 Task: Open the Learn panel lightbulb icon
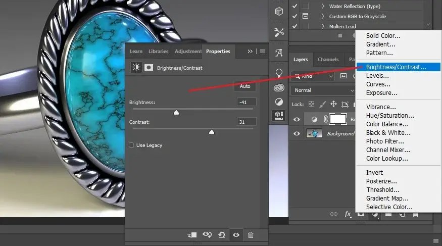(279, 73)
